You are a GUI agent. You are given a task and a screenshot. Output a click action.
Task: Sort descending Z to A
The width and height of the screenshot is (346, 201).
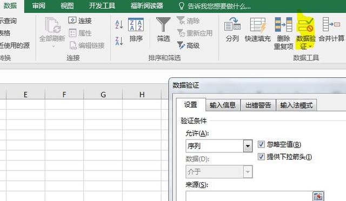(119, 41)
